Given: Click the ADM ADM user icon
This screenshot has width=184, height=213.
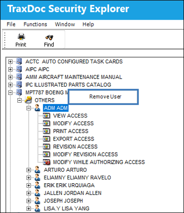Looking at the screenshot, I should pyautogui.click(x=37, y=108).
